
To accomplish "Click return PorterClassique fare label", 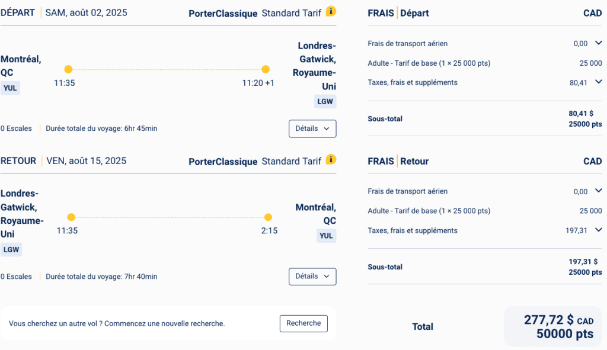I will (223, 162).
